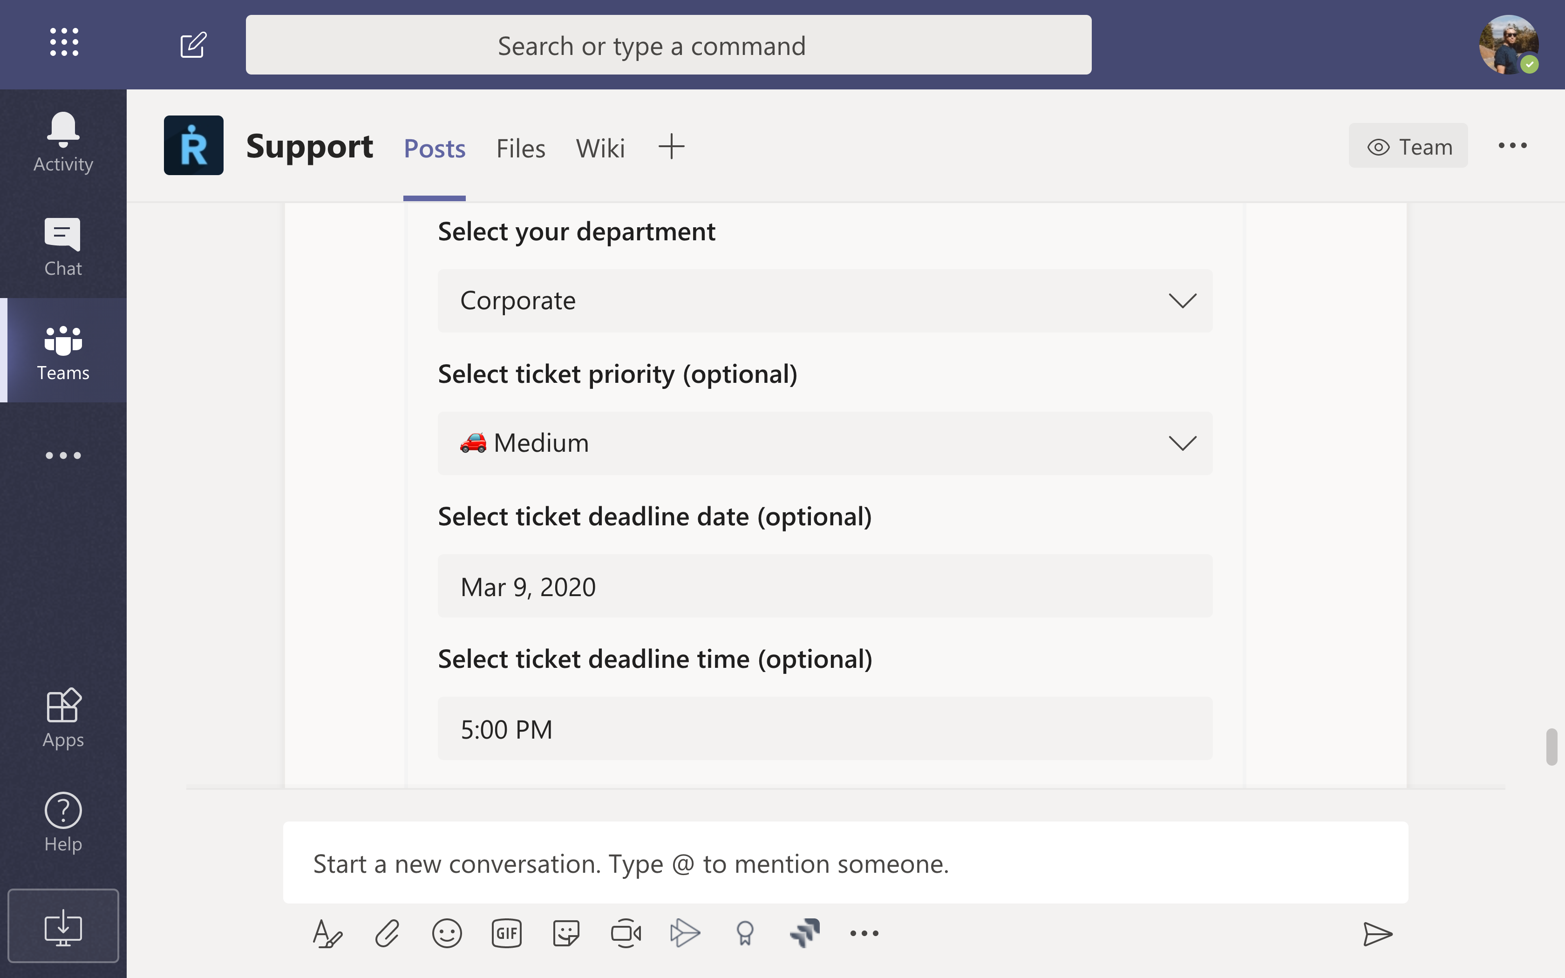Open the Activity feed
Image resolution: width=1565 pixels, height=978 pixels.
[62, 141]
